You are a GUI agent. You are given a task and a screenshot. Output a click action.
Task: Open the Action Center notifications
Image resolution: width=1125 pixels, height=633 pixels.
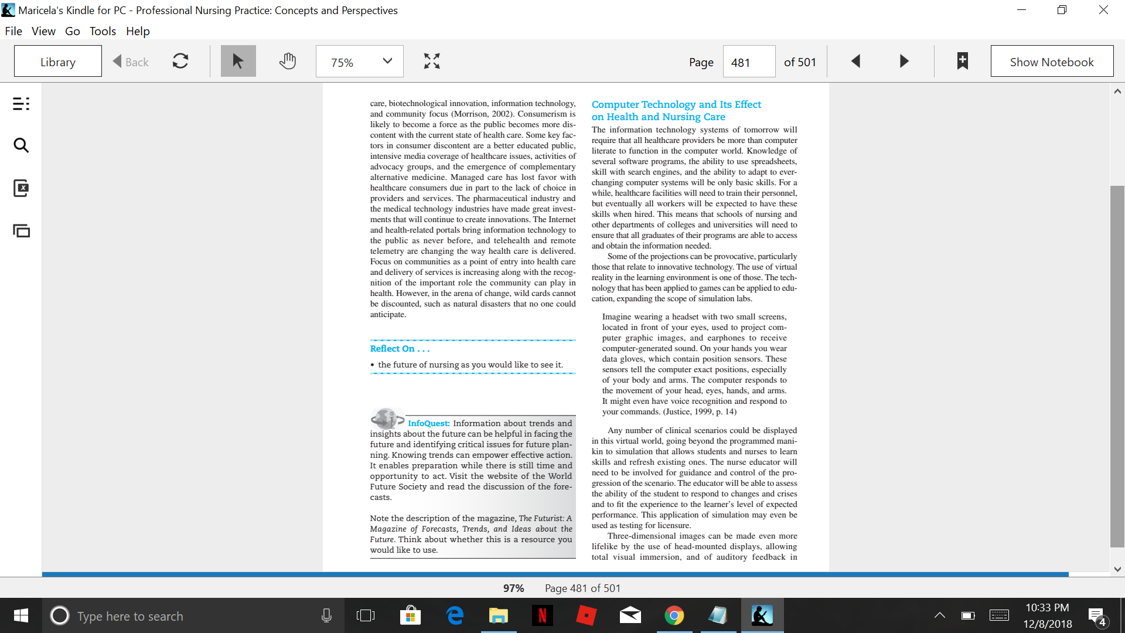[x=1097, y=616]
